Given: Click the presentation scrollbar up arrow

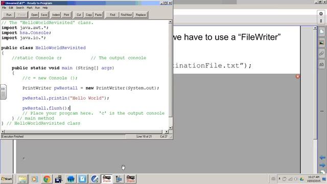Looking at the screenshot, I should coord(315,28).
